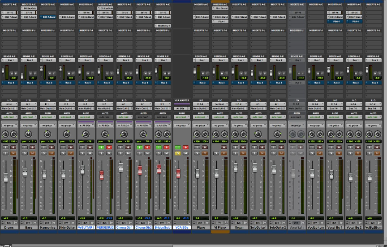Open Drums 'In 3-4' input selector
Screen dimensions: 387x247
(9, 104)
